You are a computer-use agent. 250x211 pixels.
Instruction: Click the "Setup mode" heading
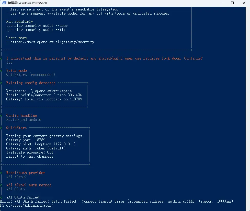pyautogui.click(x=16, y=71)
